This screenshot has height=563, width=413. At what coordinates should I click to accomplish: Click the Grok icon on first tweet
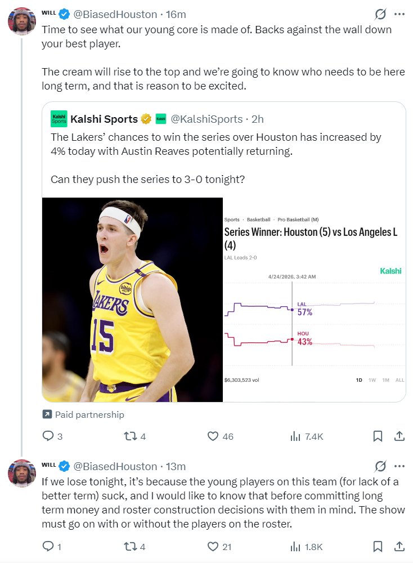pyautogui.click(x=380, y=15)
